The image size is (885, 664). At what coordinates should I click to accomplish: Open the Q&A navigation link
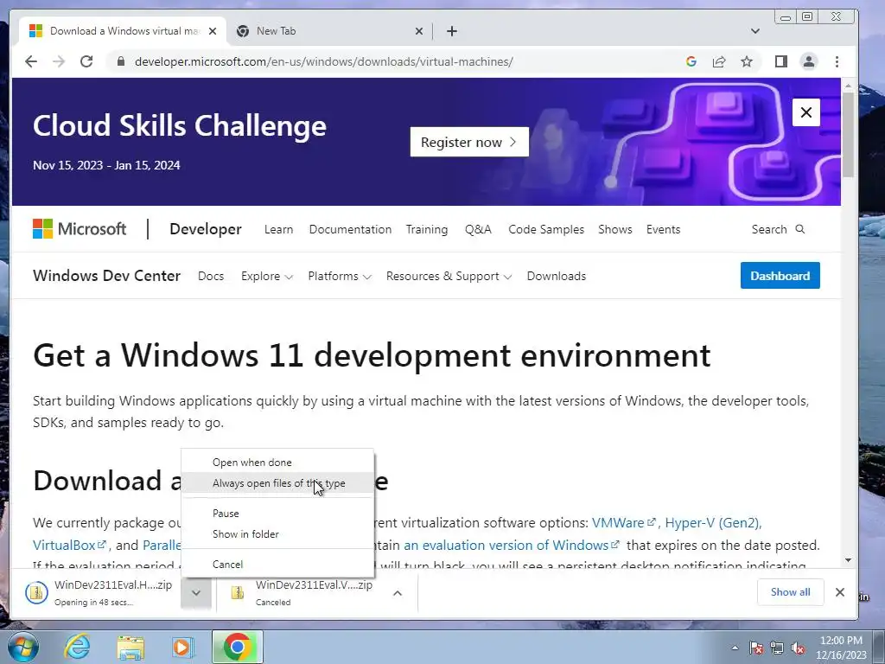[x=478, y=229]
